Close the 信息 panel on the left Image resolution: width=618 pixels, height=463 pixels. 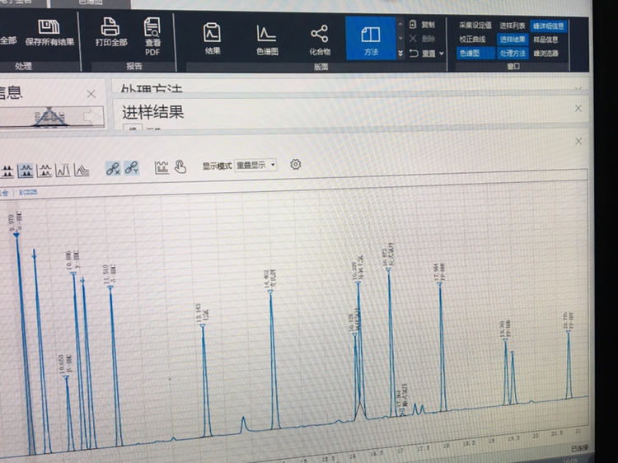point(91,94)
